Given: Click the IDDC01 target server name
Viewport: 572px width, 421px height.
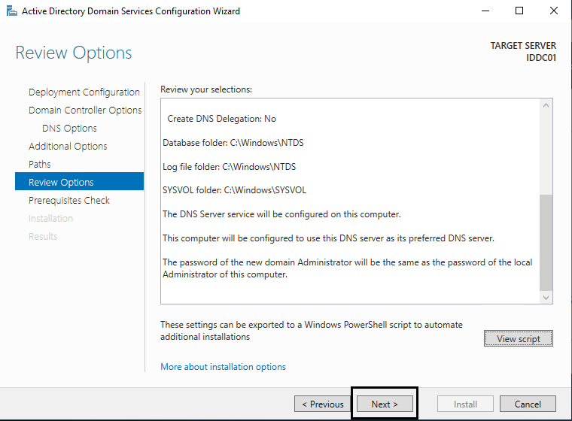Looking at the screenshot, I should point(541,58).
